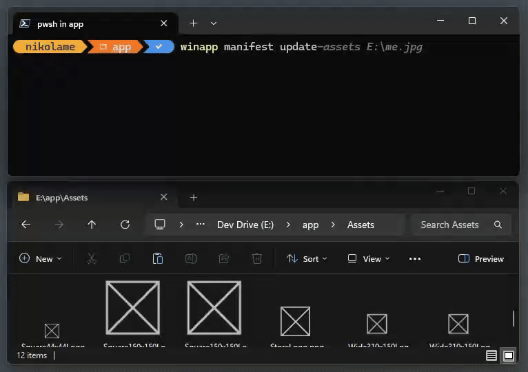528x372 pixels.
Task: Go up one folder level with Up arrow
Action: [92, 225]
